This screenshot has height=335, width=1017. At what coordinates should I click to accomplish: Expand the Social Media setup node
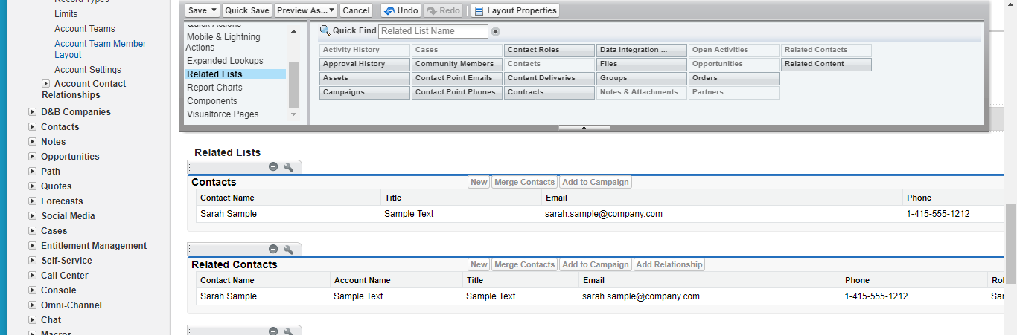coord(32,216)
